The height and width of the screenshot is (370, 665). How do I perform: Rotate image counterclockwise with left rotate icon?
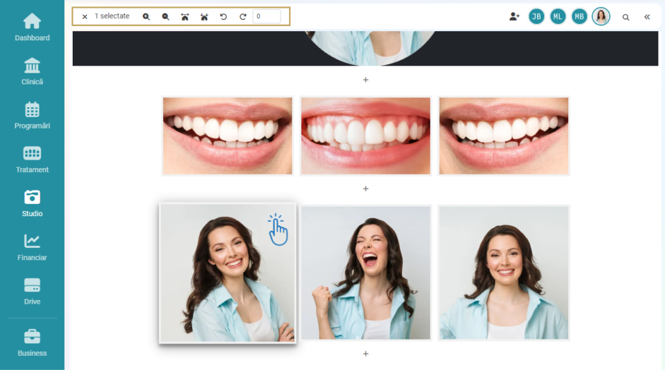click(x=223, y=17)
